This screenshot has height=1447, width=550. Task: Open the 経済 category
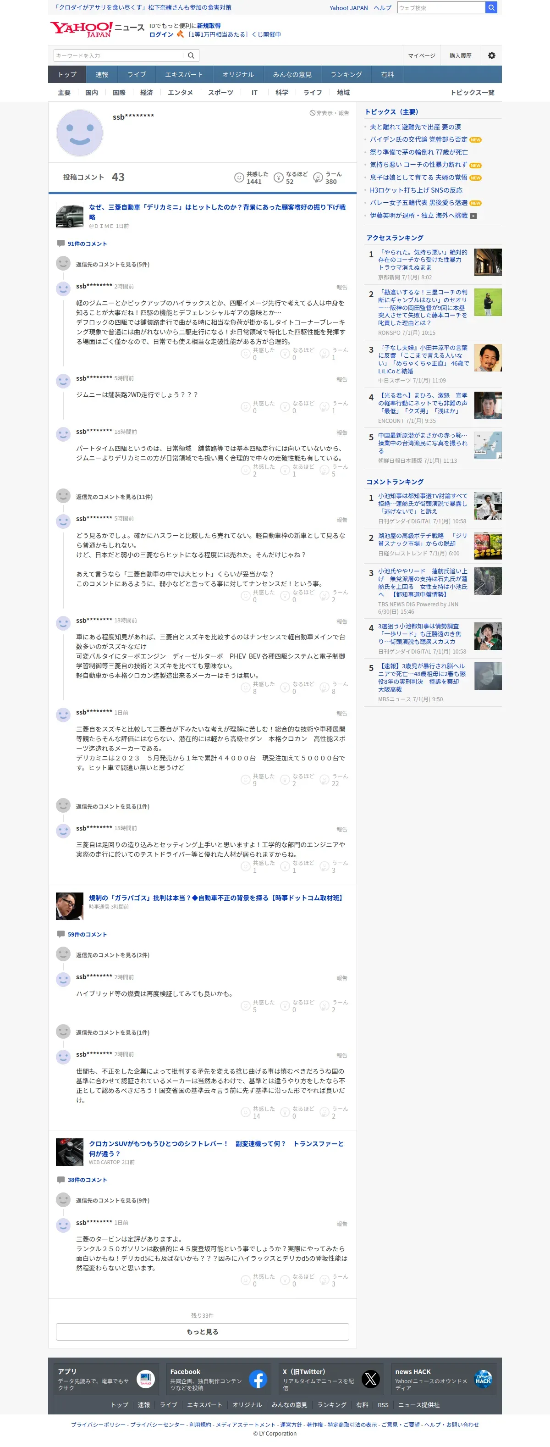147,93
